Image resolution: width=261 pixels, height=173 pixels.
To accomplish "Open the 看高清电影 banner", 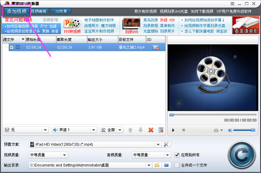I will (x=246, y=25).
